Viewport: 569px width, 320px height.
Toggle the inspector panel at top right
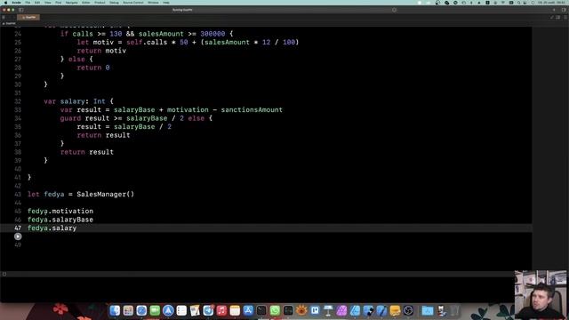pyautogui.click(x=564, y=10)
